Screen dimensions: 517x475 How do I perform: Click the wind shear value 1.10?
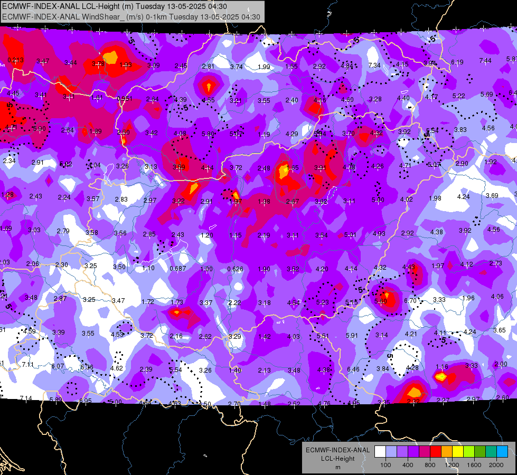tap(148, 268)
